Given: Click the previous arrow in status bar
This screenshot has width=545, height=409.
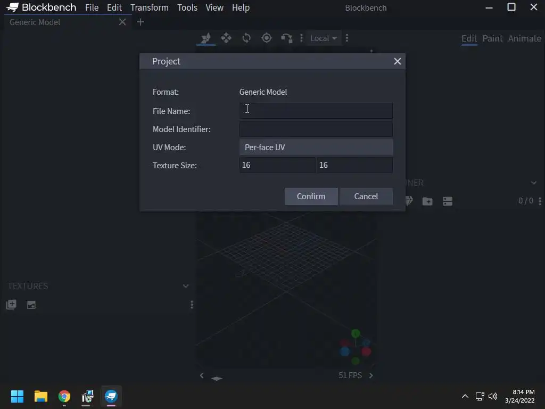Looking at the screenshot, I should tap(202, 375).
